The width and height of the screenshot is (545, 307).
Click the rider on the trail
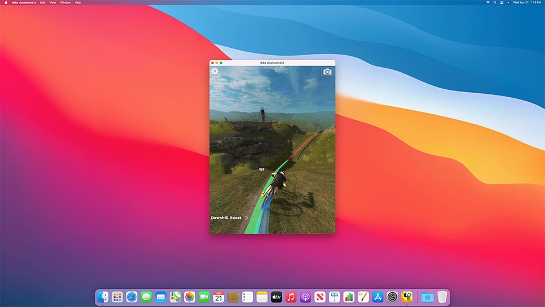tap(278, 180)
